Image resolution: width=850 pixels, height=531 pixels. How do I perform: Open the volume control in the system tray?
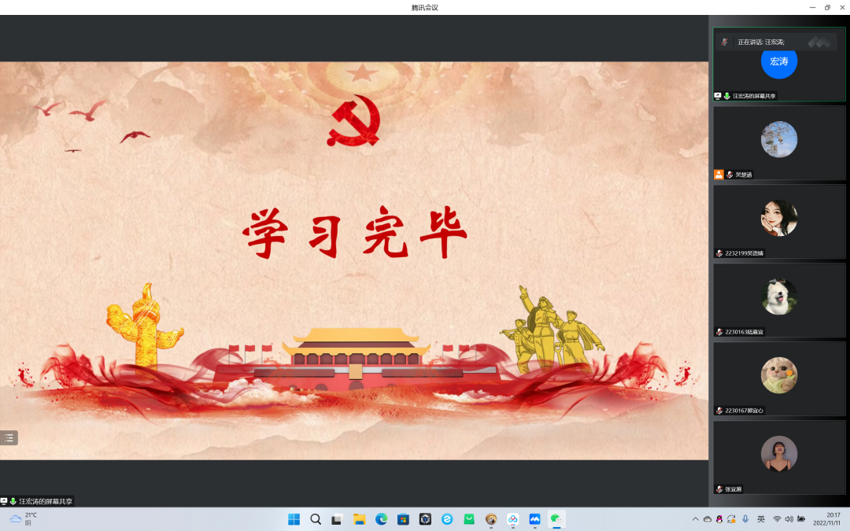[789, 519]
